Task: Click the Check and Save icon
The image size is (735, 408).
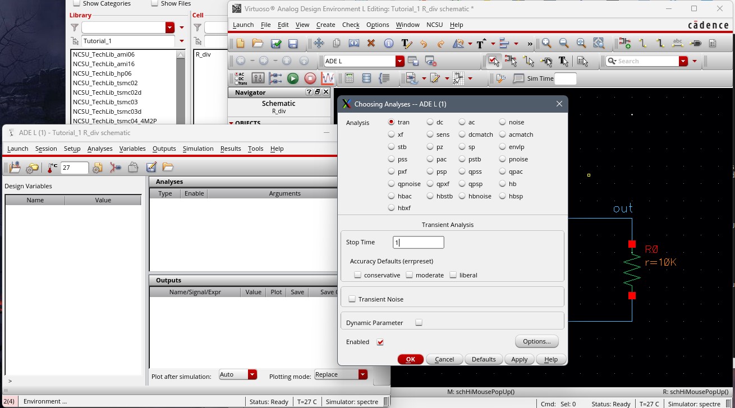Action: (x=275, y=43)
